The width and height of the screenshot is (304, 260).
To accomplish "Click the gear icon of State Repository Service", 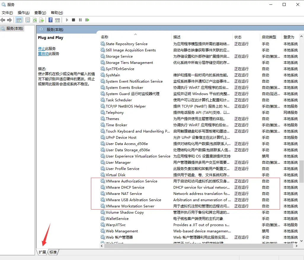I will pyautogui.click(x=103, y=44).
